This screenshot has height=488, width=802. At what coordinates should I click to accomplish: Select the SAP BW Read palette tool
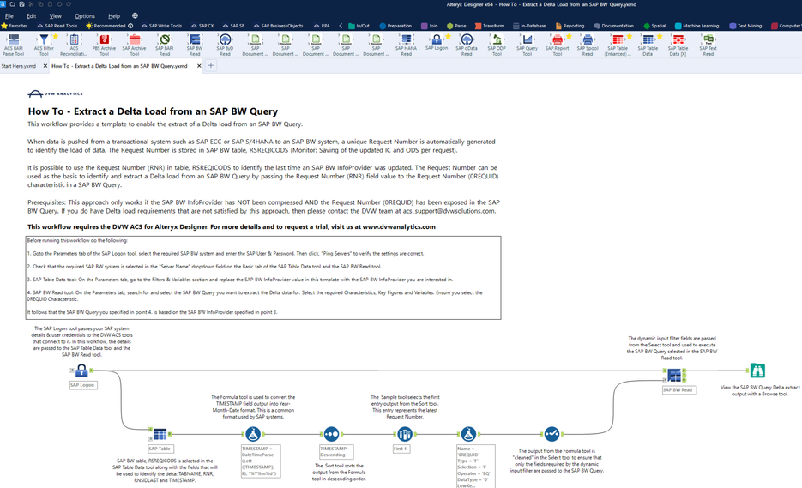coord(195,40)
